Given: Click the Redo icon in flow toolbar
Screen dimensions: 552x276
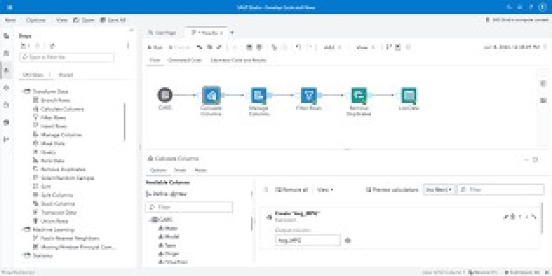Looking at the screenshot, I should pos(309,47).
